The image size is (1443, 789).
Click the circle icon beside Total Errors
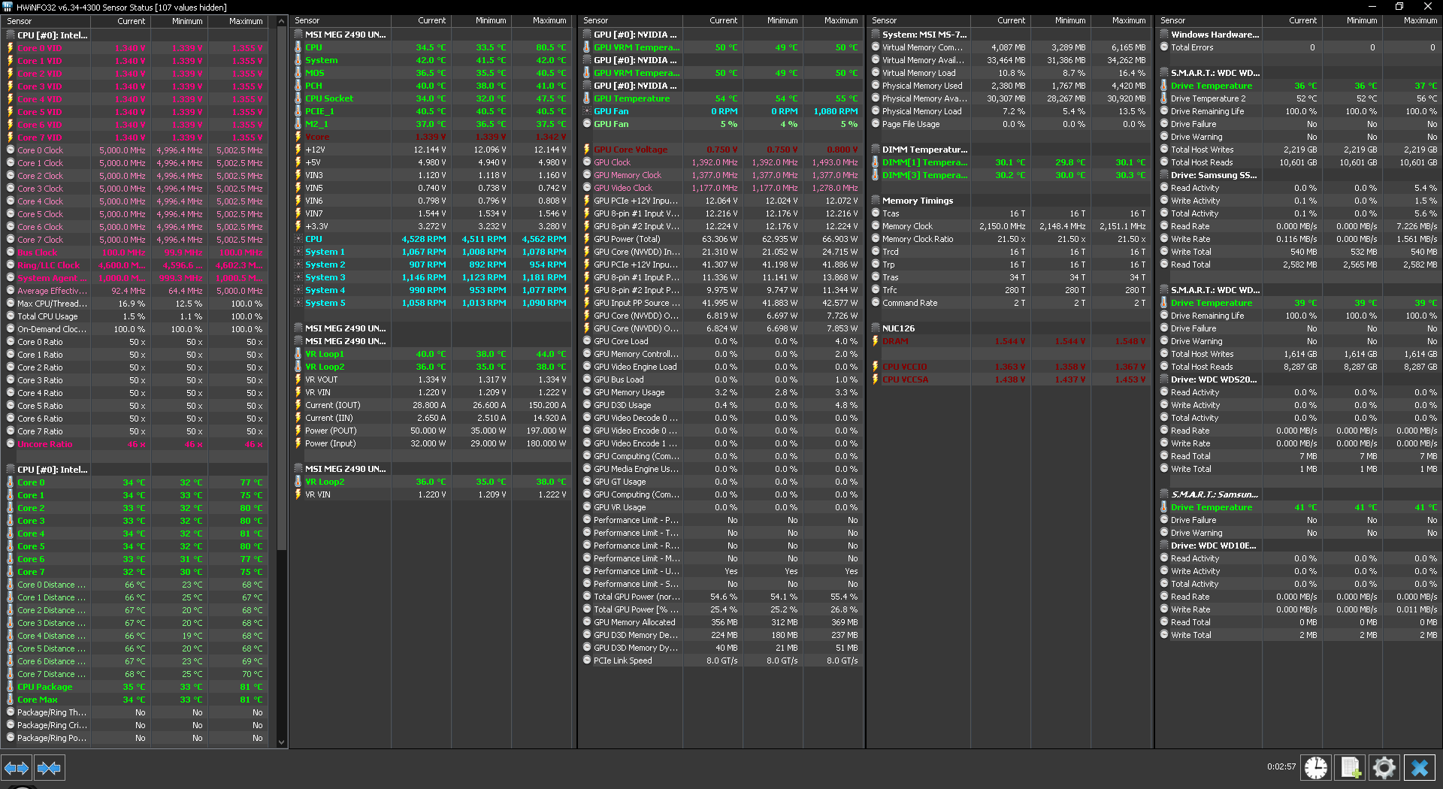click(1164, 47)
